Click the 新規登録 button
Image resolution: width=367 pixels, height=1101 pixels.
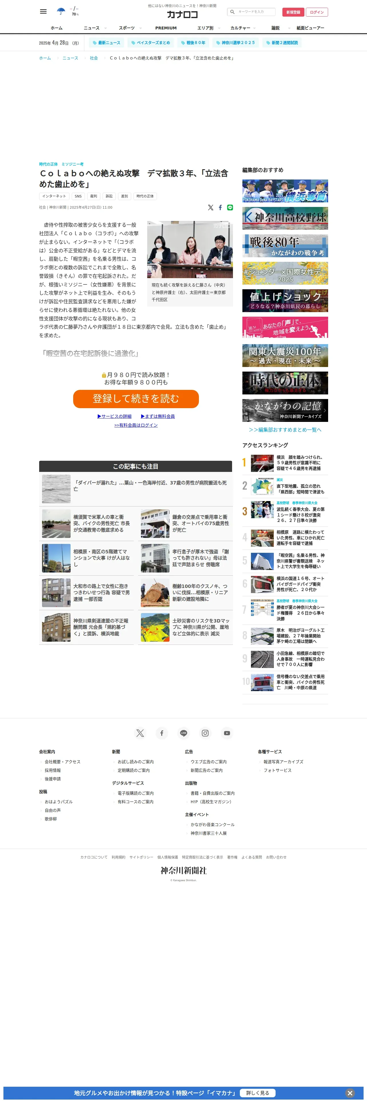[x=293, y=12]
